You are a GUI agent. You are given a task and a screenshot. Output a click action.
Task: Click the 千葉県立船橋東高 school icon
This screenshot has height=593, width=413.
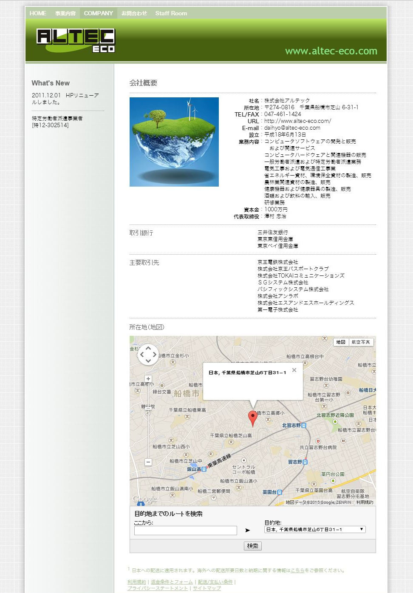187,417
